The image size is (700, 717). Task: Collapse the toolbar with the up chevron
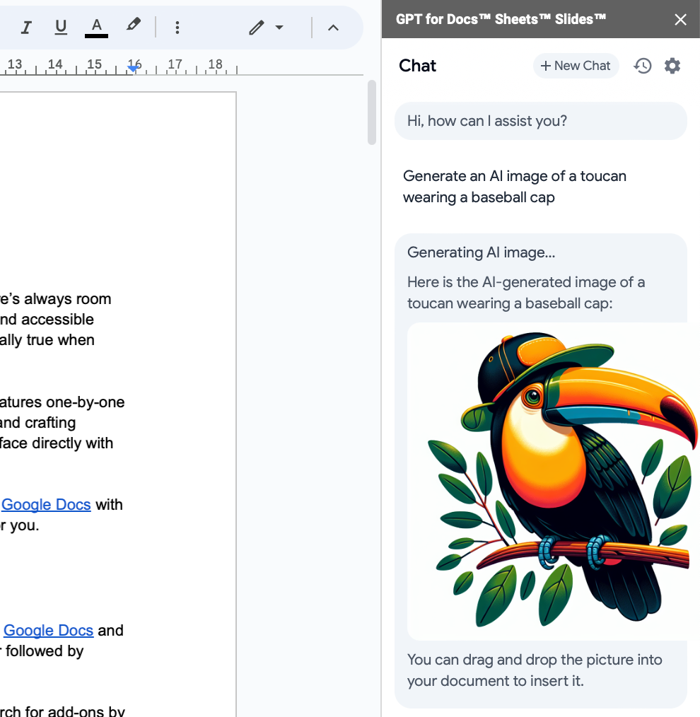click(333, 28)
